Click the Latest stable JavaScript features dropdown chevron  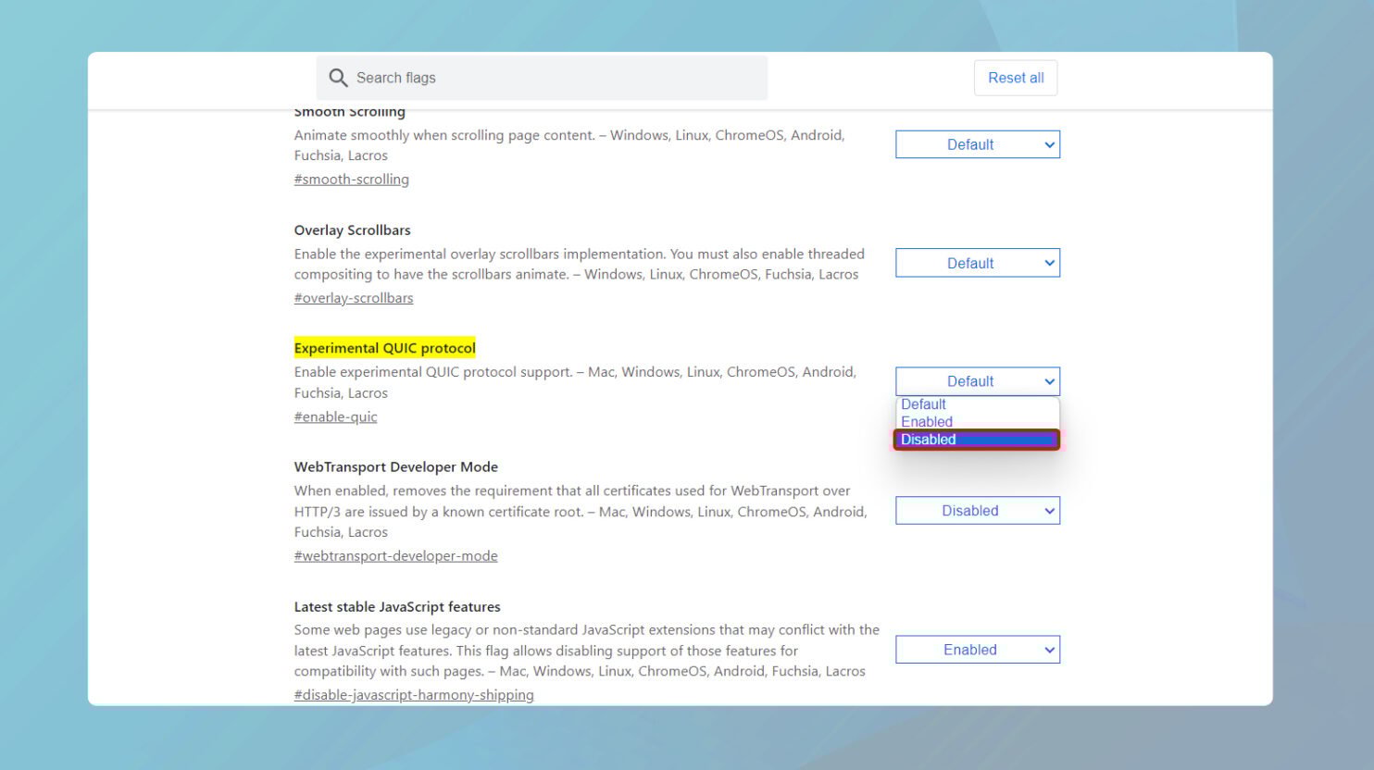point(1048,649)
